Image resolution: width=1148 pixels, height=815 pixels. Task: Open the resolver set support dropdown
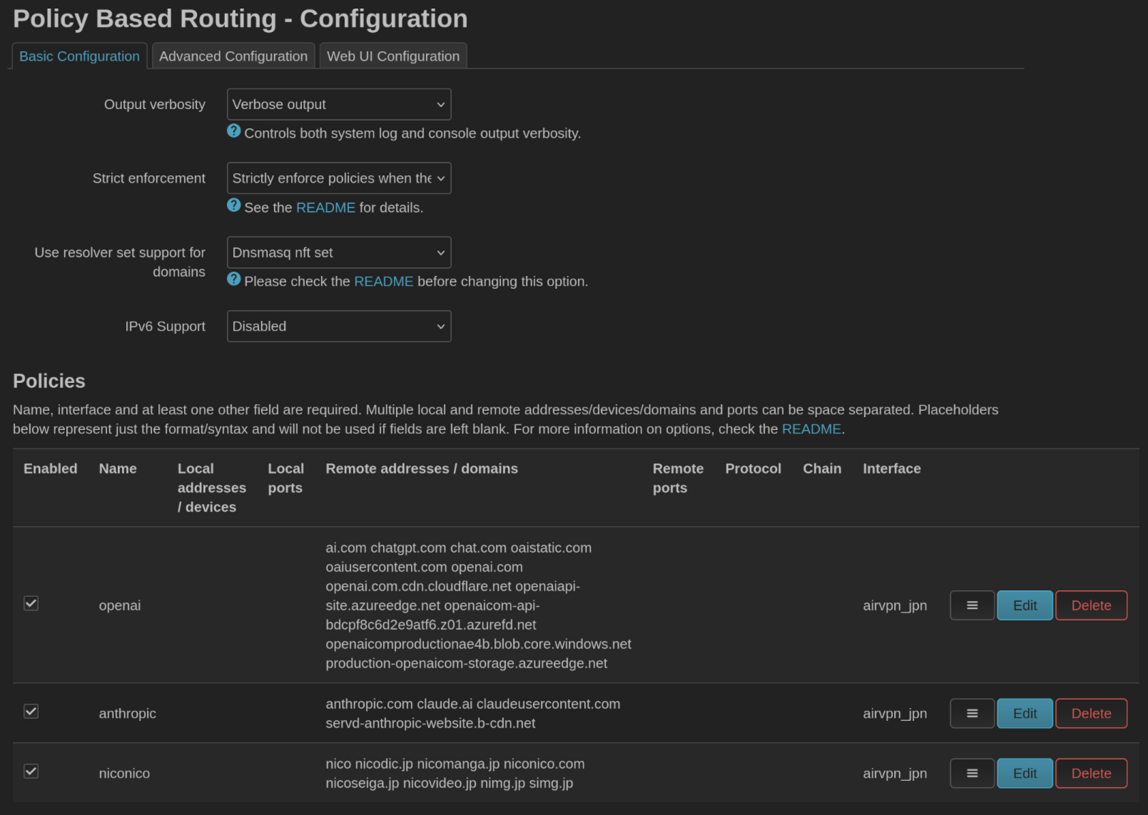click(x=338, y=252)
